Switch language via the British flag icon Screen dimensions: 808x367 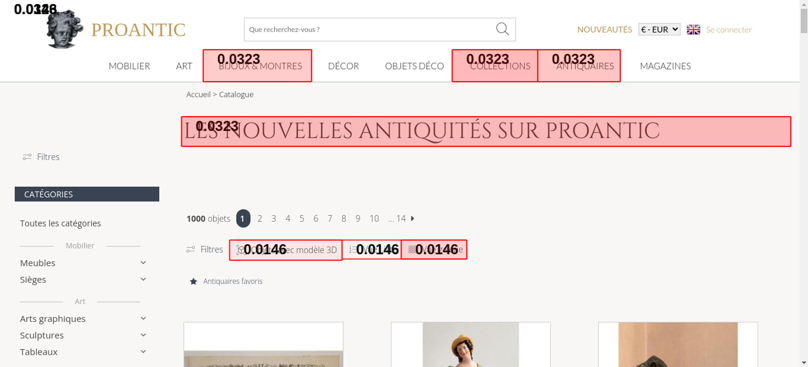(x=693, y=30)
